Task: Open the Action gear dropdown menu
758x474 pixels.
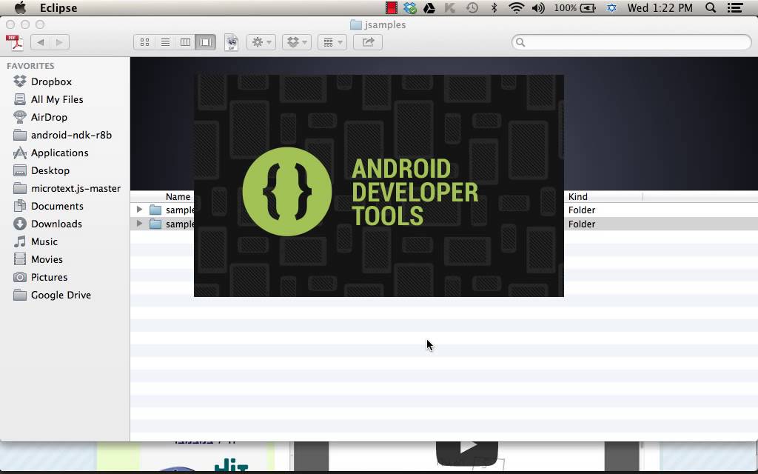Action: click(x=261, y=42)
